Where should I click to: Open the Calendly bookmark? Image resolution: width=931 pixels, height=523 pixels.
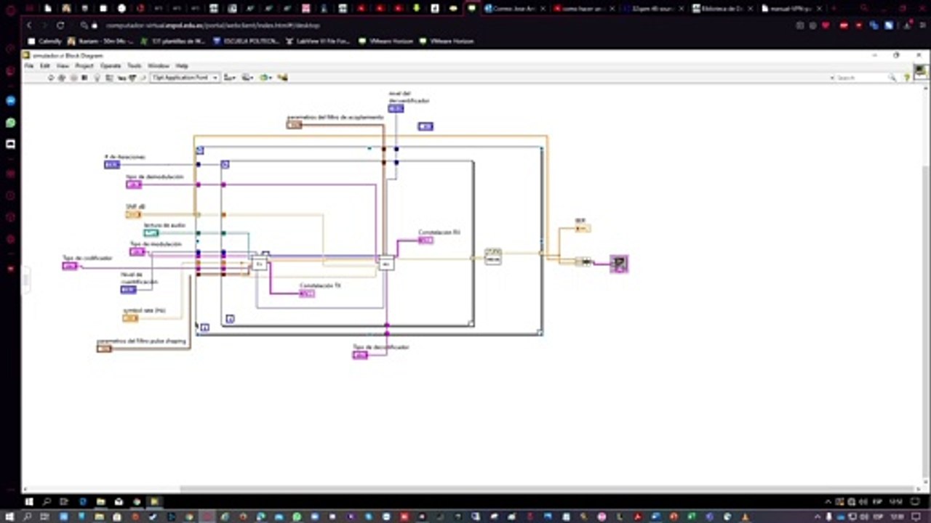(x=45, y=41)
